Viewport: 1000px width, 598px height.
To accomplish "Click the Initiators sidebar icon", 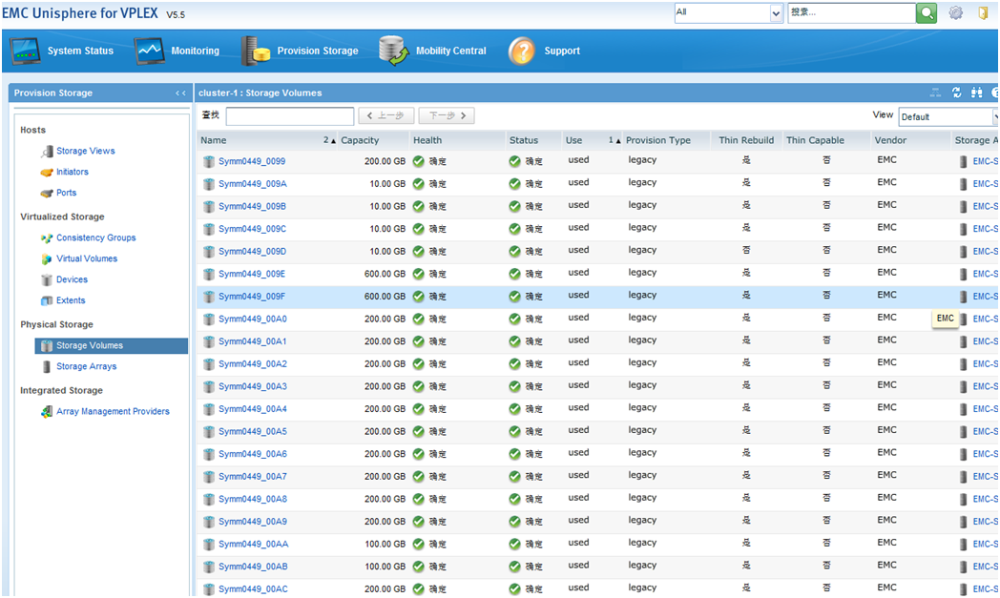I will click(47, 172).
